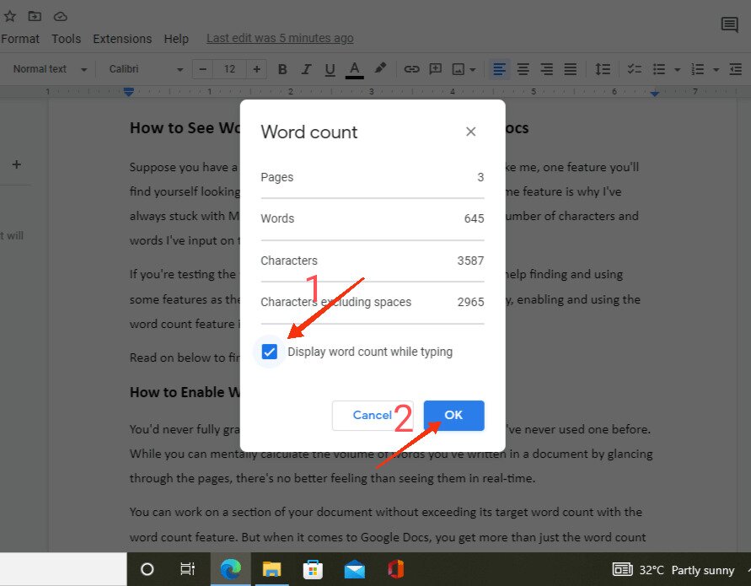Click the move to folder icon
751x586 pixels.
35,16
